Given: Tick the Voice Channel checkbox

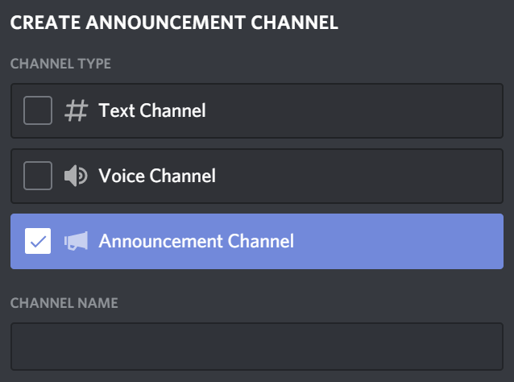Looking at the screenshot, I should pyautogui.click(x=38, y=175).
